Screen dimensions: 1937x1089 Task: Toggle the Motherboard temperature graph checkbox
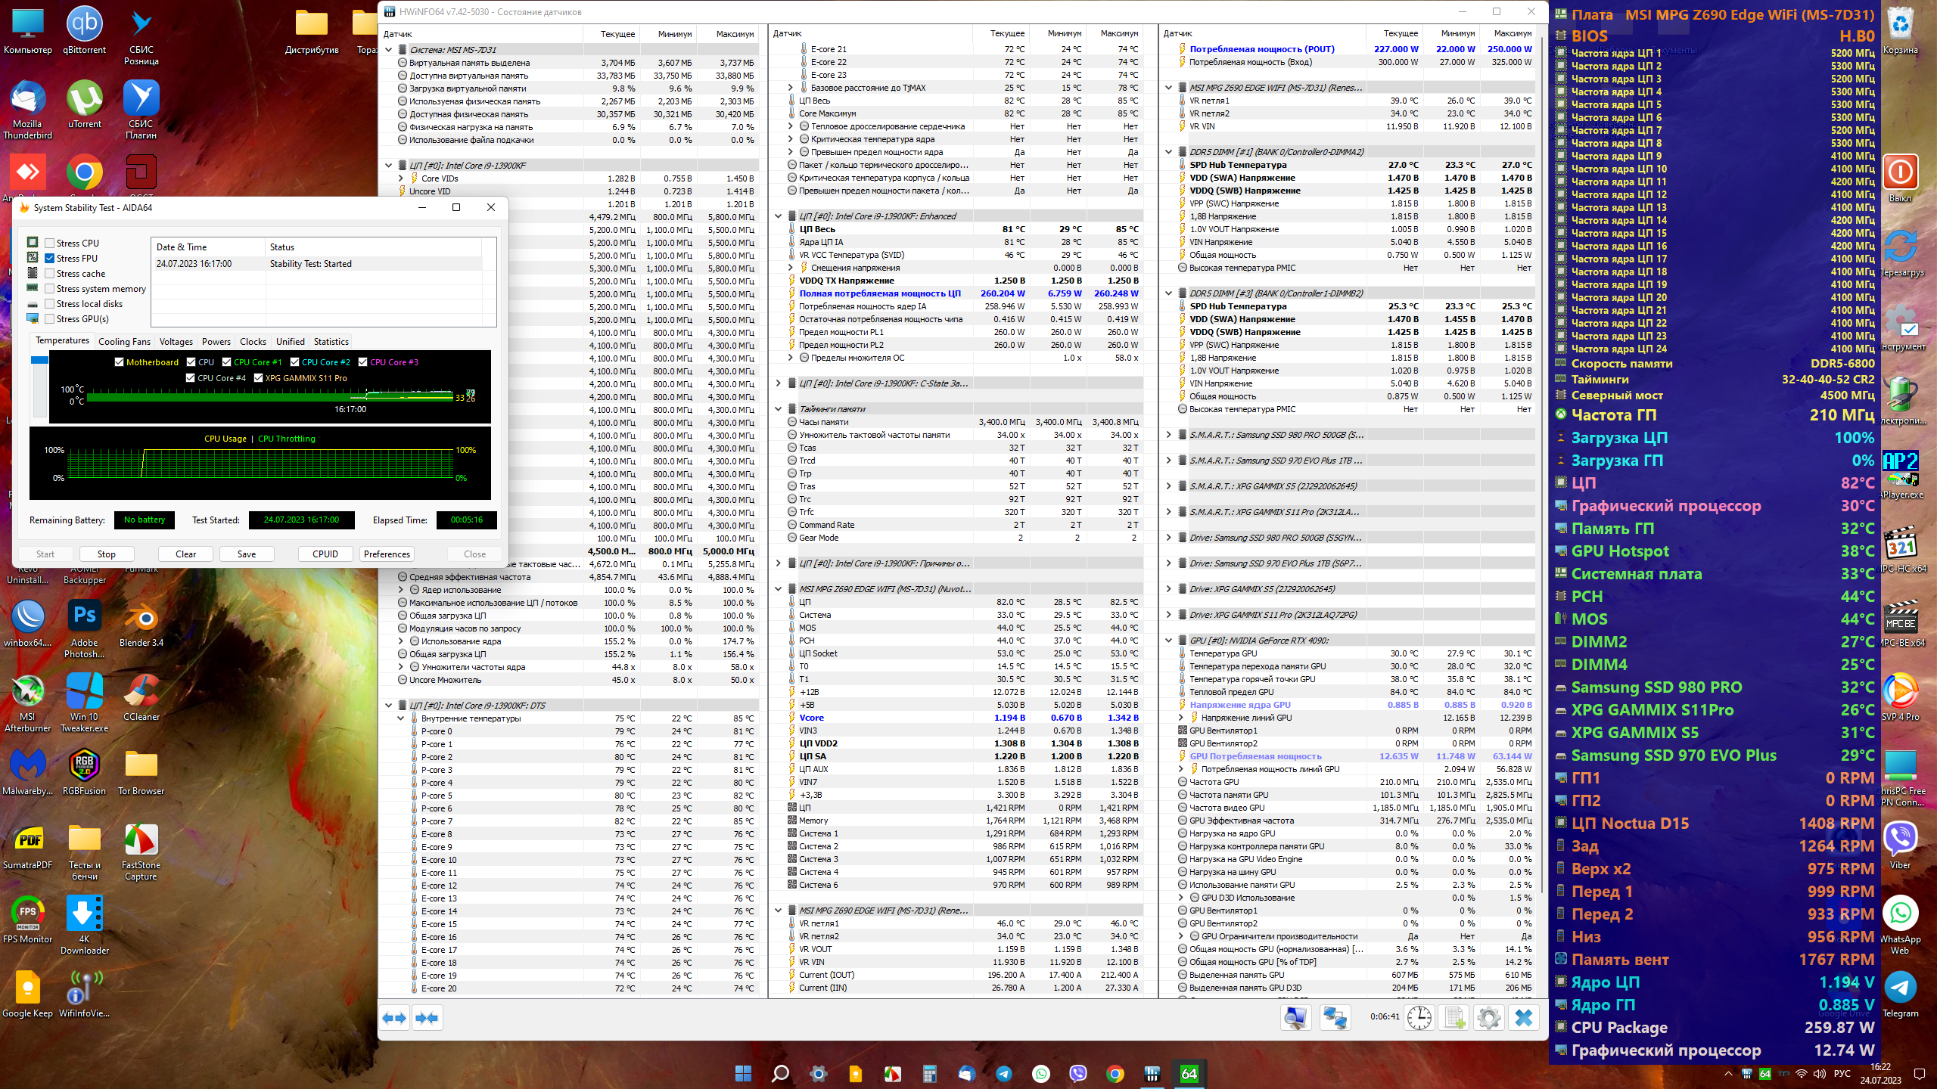pos(119,362)
